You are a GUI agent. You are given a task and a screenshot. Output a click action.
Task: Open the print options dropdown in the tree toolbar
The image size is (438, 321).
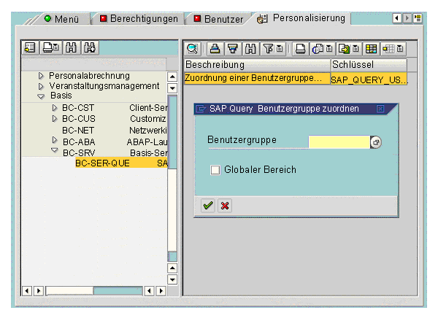coord(56,47)
